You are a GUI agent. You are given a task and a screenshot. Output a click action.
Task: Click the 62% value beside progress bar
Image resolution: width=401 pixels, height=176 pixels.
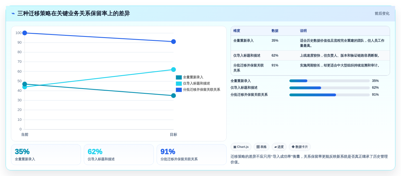[x=375, y=88]
